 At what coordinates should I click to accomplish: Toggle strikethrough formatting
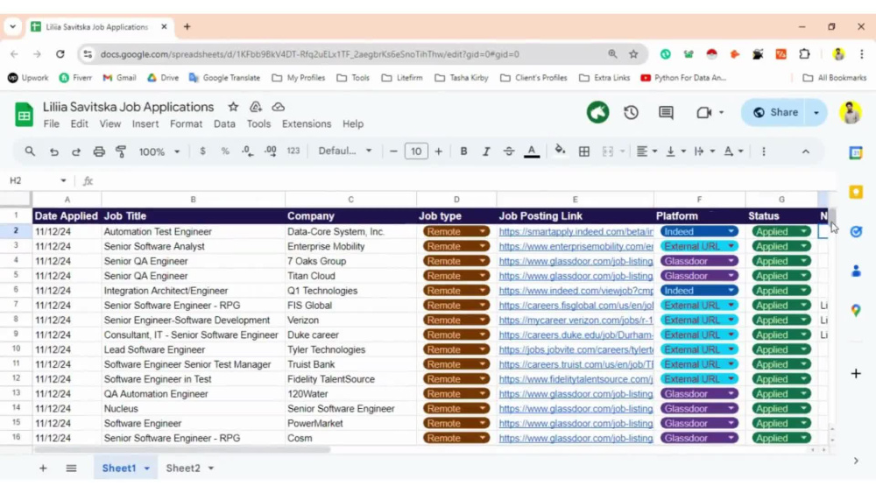pyautogui.click(x=508, y=151)
